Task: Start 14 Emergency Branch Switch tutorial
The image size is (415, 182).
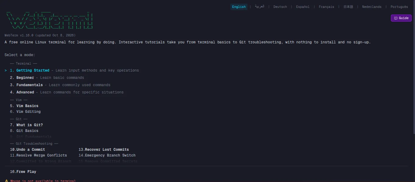Action: pos(107,155)
